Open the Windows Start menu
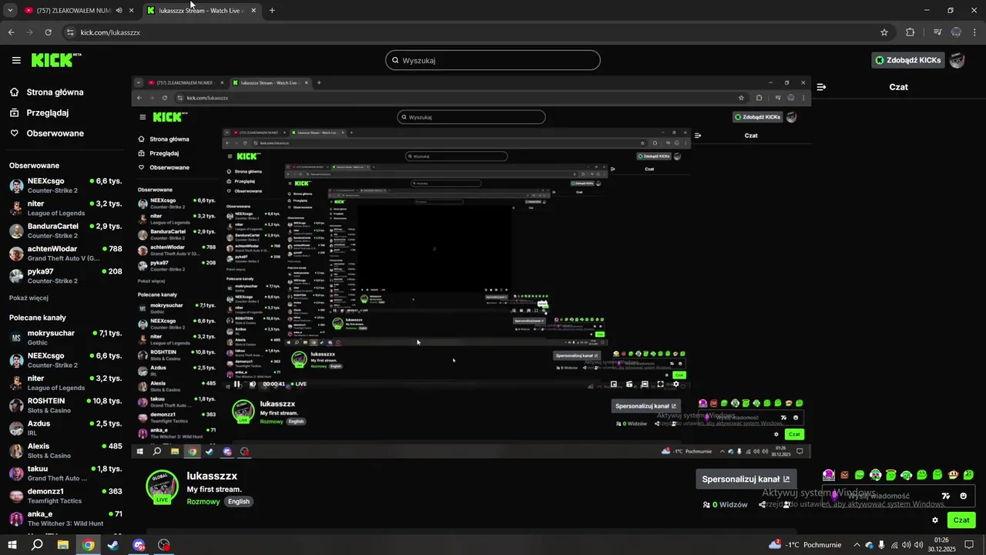Viewport: 986px width, 555px height. click(12, 545)
